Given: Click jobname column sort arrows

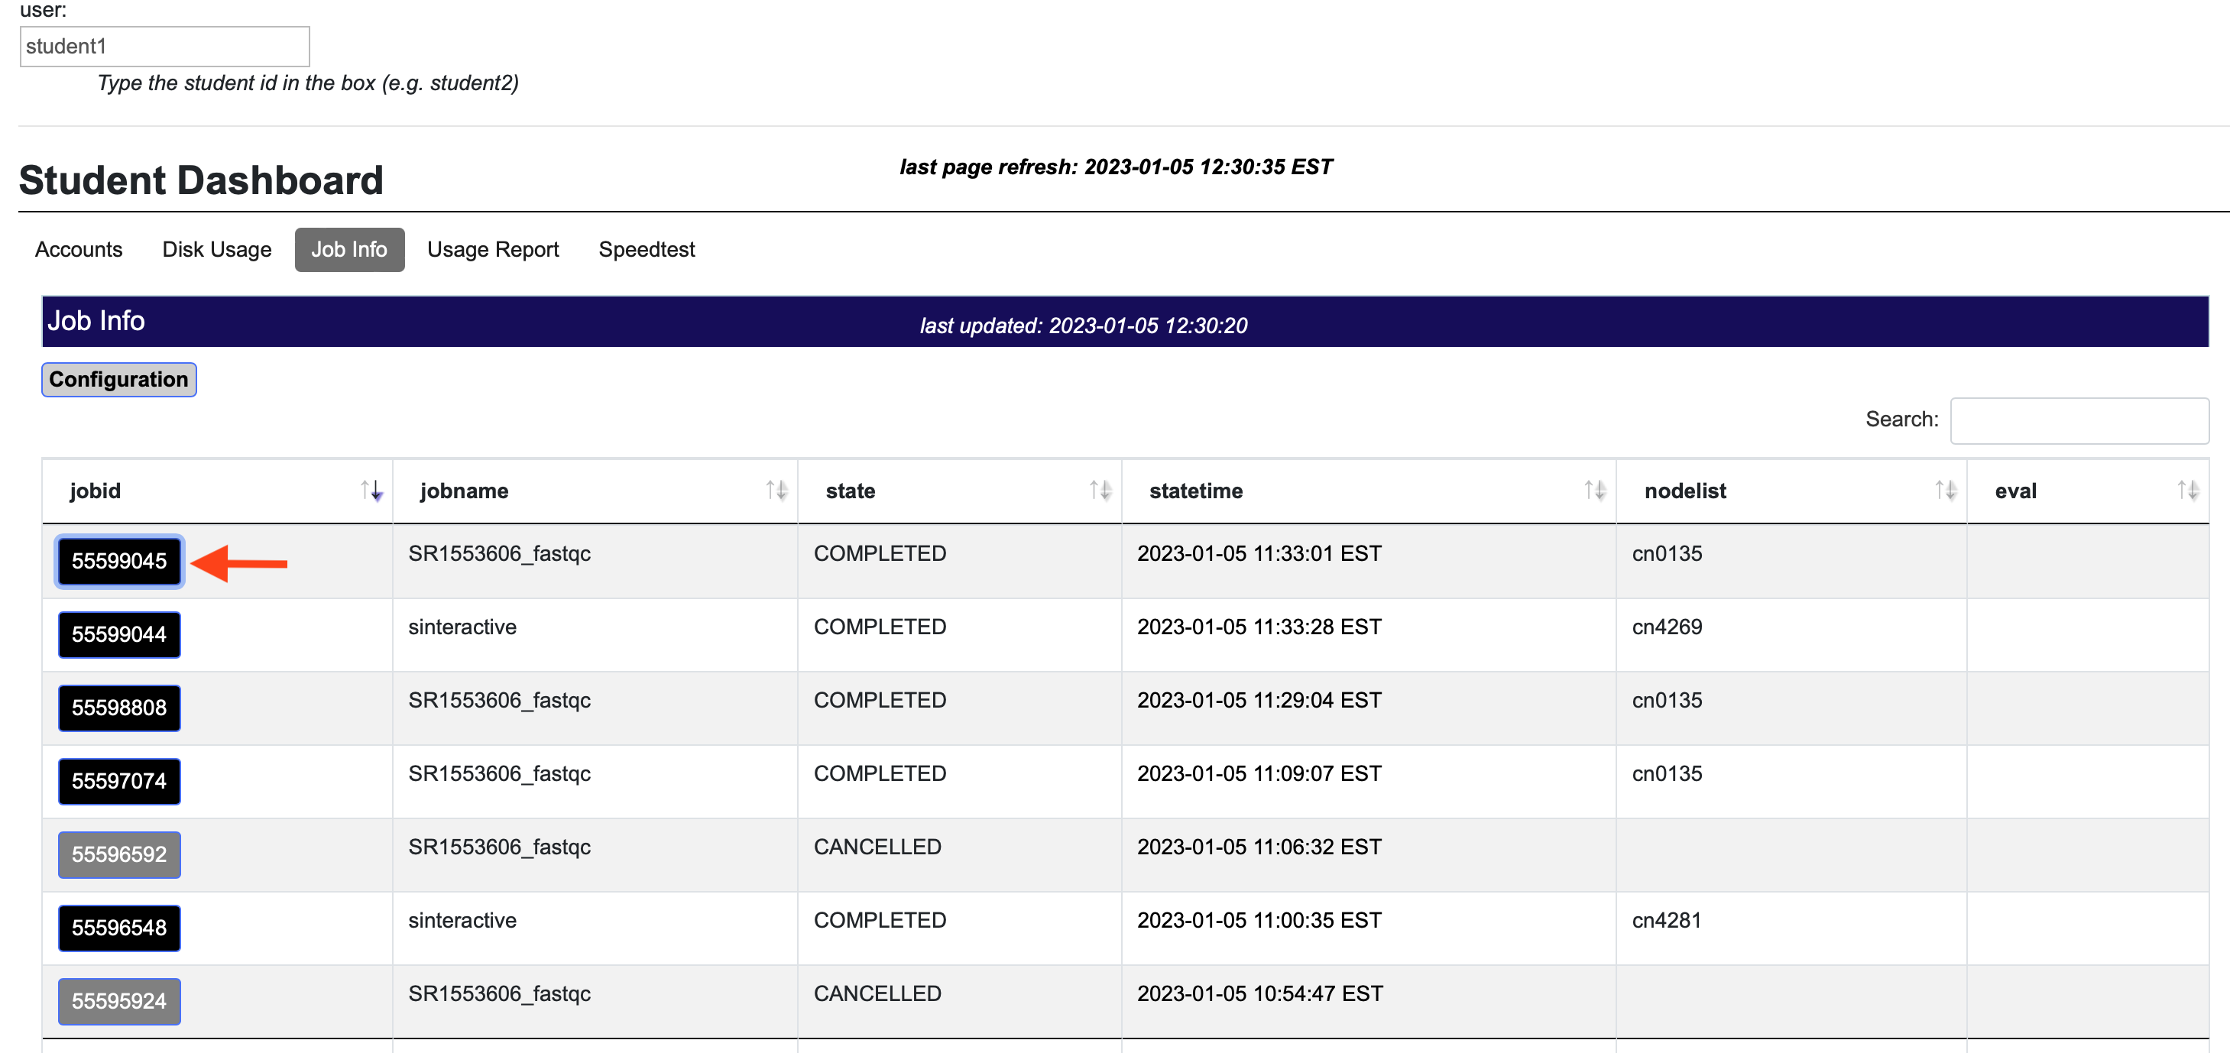Looking at the screenshot, I should click(x=776, y=491).
